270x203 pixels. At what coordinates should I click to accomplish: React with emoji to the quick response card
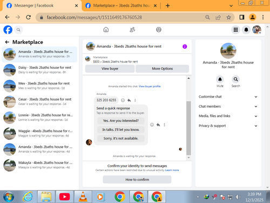[152, 125]
